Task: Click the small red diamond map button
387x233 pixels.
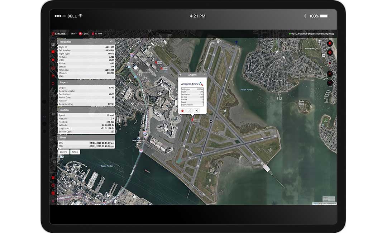Action: pos(330,63)
